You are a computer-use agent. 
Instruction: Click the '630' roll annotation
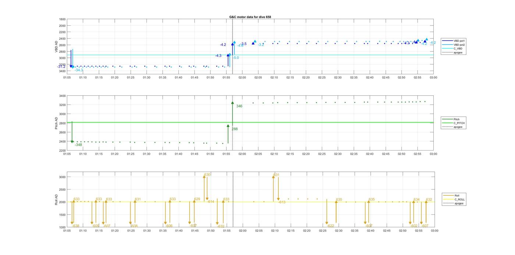207,175
